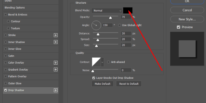Click the Distance value input field
Viewport: 206px width, 103px height.
pos(126,33)
